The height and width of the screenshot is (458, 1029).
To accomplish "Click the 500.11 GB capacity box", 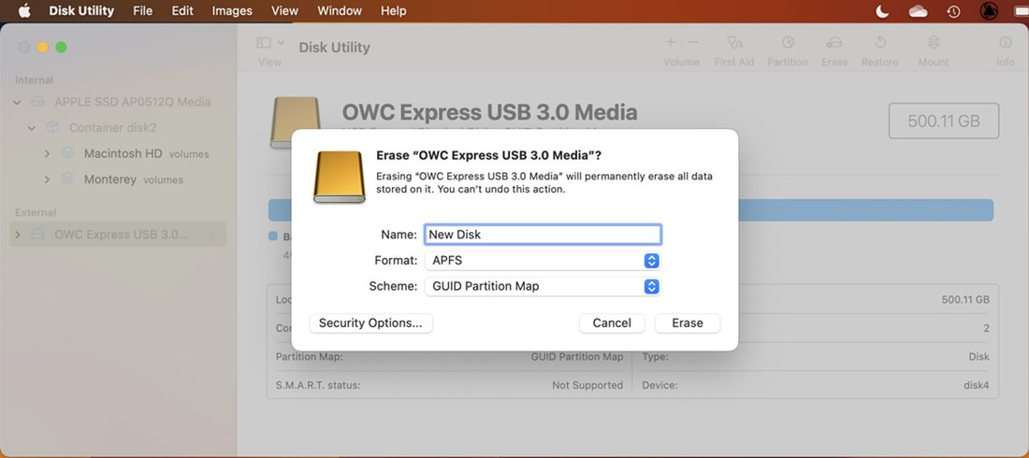I will (944, 121).
